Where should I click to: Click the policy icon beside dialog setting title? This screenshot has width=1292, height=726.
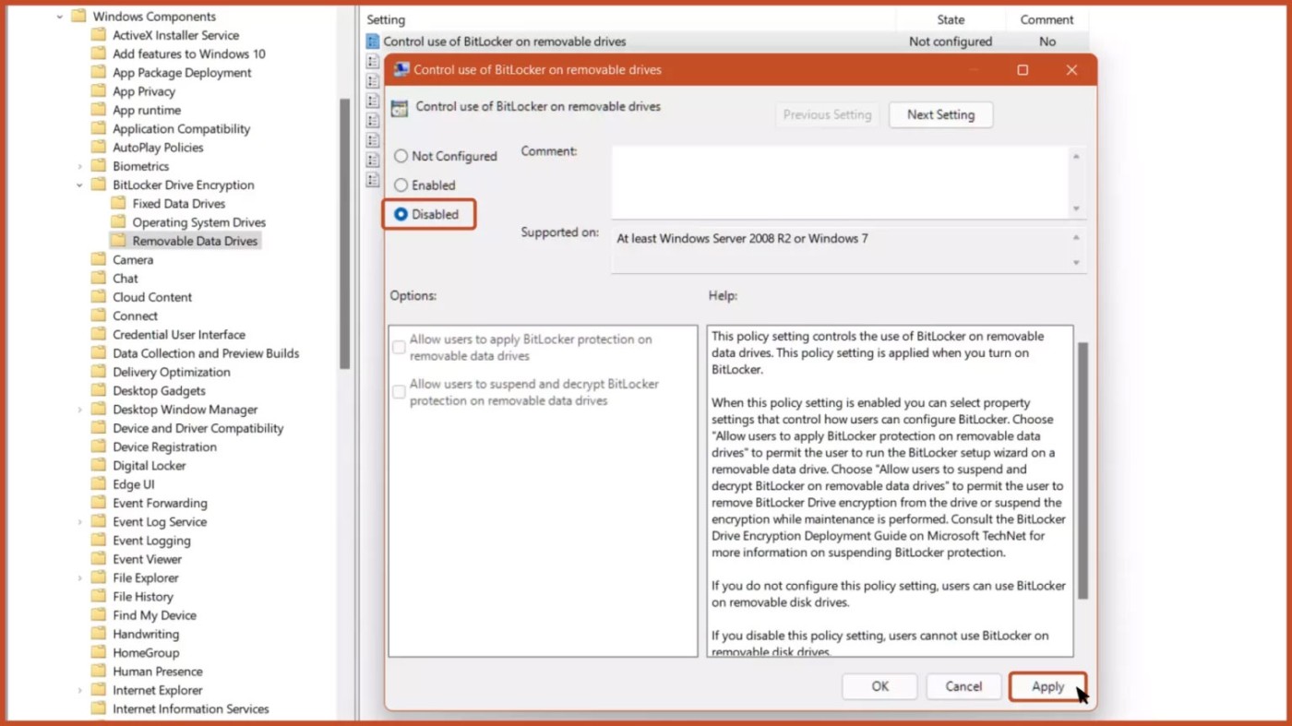[399, 108]
